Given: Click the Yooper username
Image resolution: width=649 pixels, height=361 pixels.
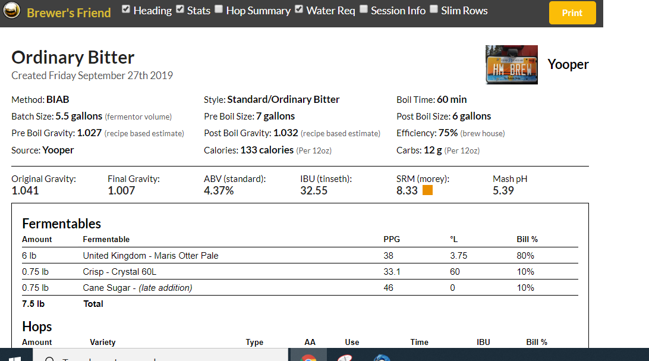Looking at the screenshot, I should pyautogui.click(x=568, y=64).
